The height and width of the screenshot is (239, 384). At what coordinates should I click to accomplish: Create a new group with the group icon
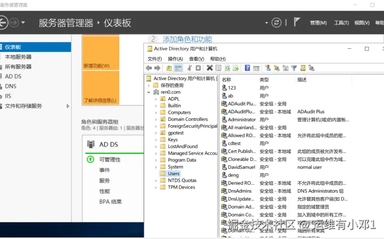pos(276,68)
